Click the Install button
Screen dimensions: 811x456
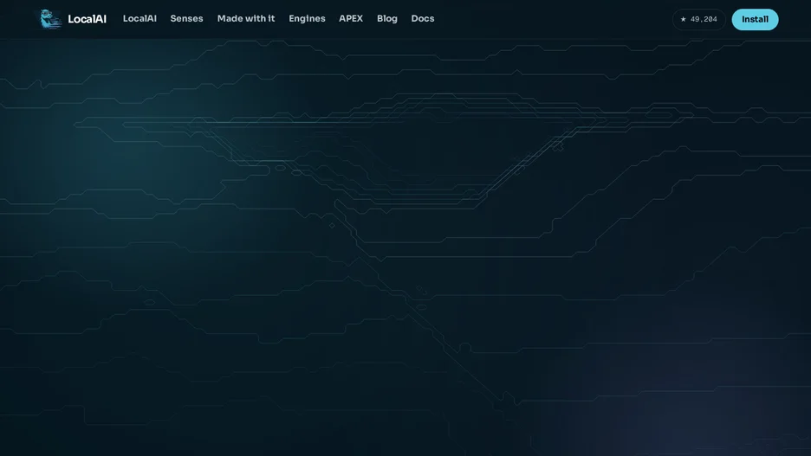tap(755, 19)
